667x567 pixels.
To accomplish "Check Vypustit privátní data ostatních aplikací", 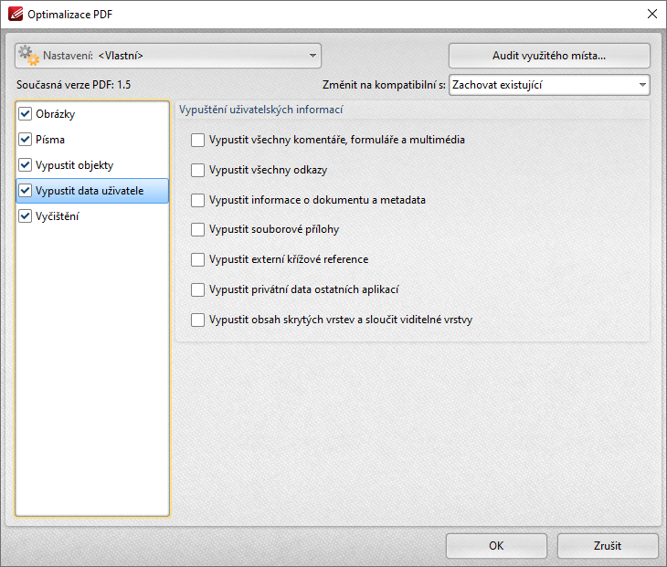I will 197,289.
